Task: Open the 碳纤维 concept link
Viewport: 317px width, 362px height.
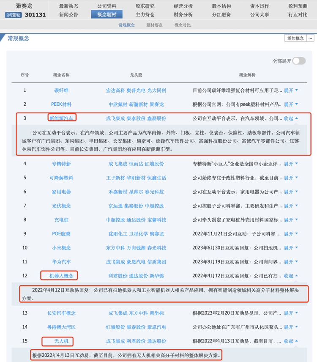Action: (61, 90)
